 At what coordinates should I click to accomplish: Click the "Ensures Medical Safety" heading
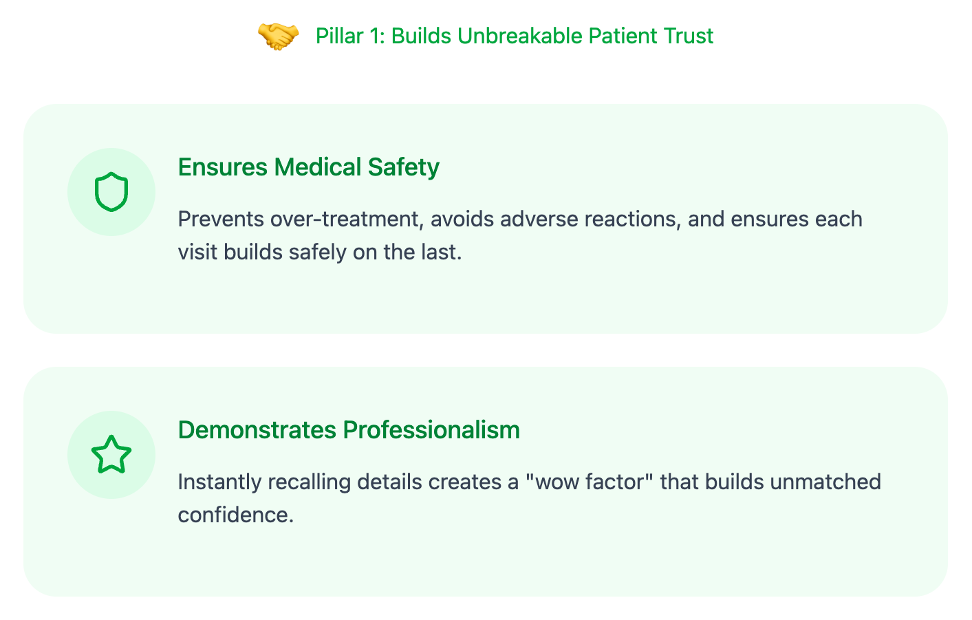point(308,167)
